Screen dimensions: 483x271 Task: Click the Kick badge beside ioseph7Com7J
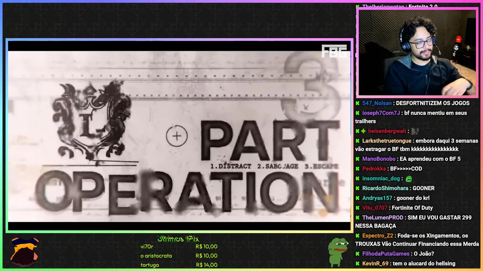tap(357, 113)
